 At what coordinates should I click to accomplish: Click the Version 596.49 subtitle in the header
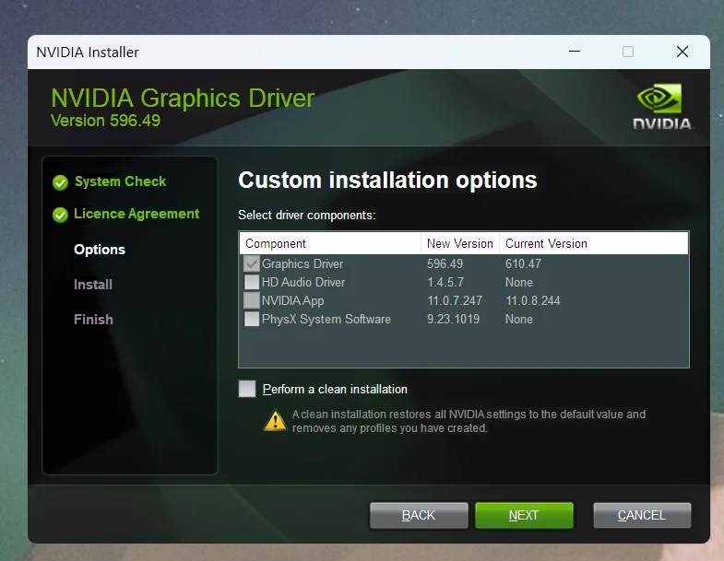tap(105, 121)
